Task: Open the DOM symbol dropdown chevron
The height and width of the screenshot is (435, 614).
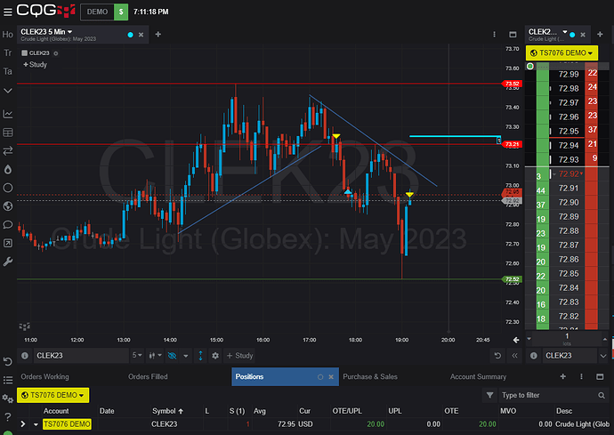Action: tap(603, 356)
